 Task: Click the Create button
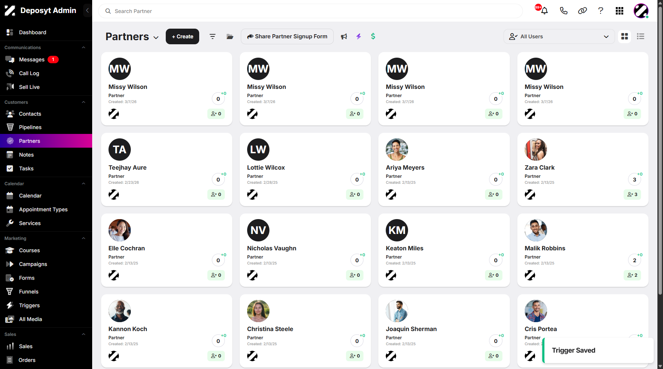(182, 36)
